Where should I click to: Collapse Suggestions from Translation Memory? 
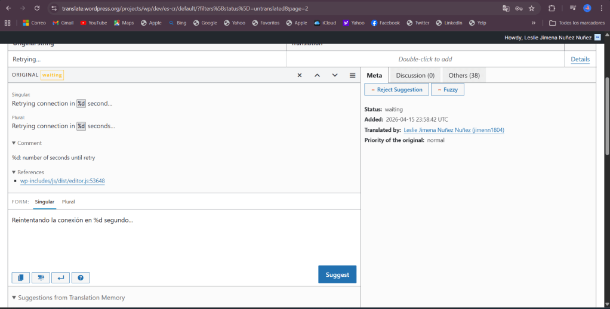pyautogui.click(x=68, y=298)
